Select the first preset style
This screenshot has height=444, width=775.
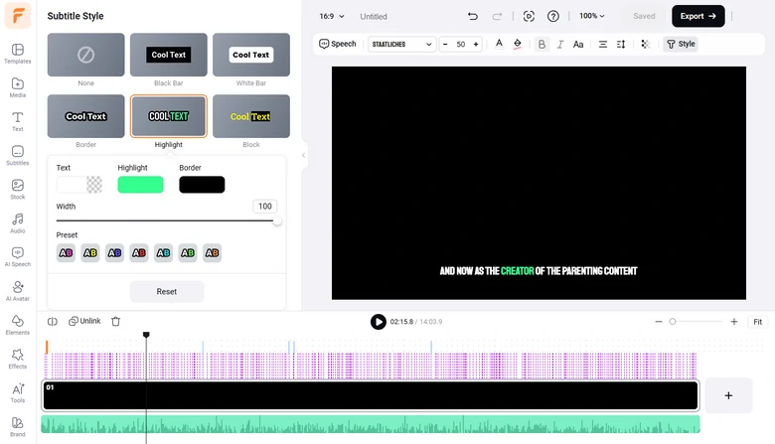coord(66,253)
